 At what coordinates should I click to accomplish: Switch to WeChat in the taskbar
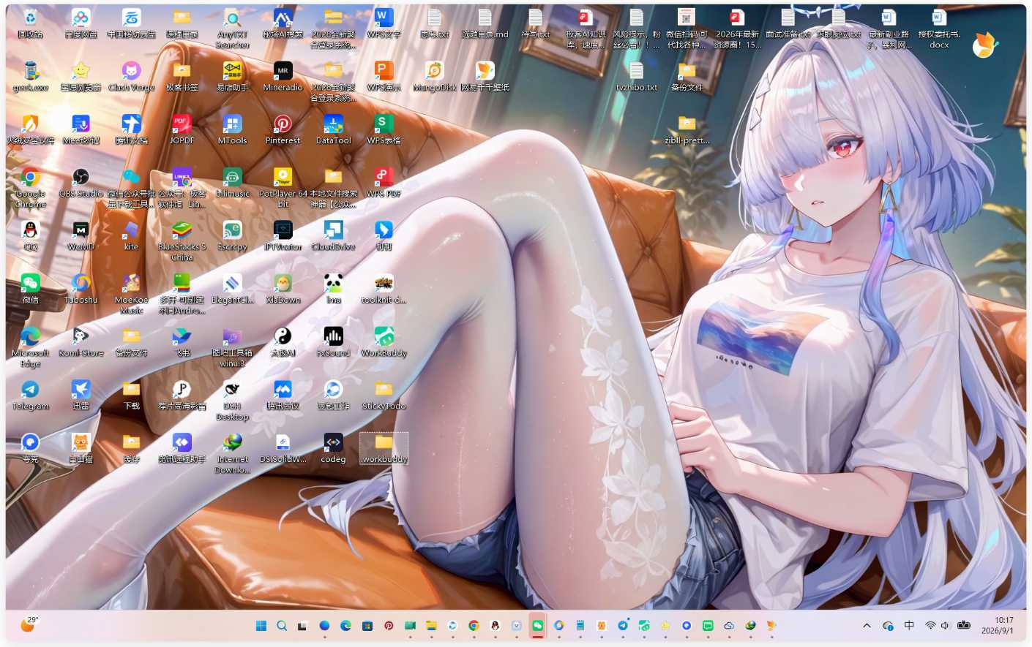point(537,626)
